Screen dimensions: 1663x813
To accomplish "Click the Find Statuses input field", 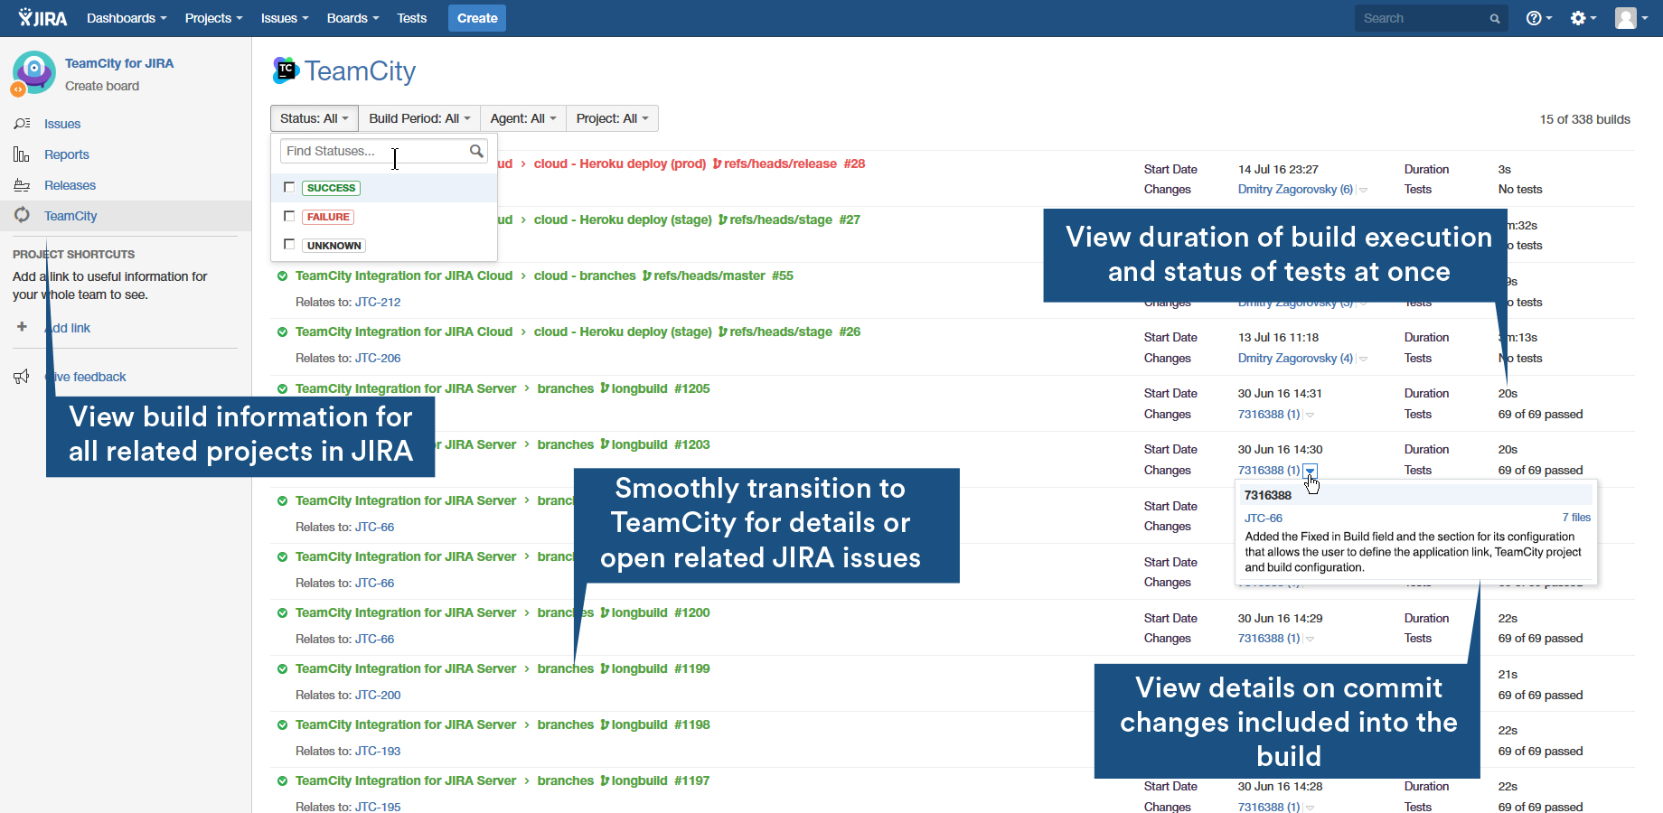I will point(384,151).
